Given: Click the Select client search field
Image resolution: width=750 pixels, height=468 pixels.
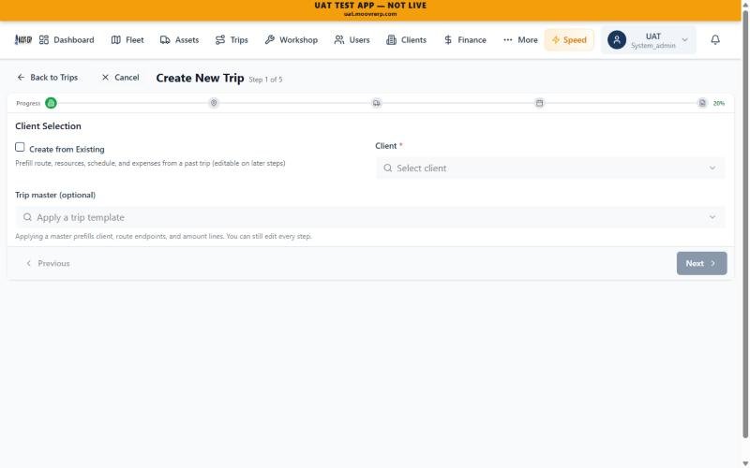Looking at the screenshot, I should pyautogui.click(x=550, y=168).
